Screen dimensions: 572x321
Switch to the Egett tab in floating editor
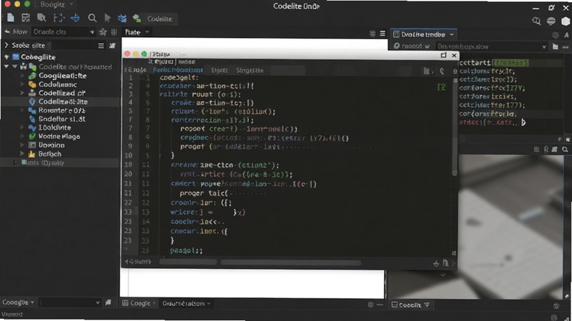pyautogui.click(x=220, y=70)
